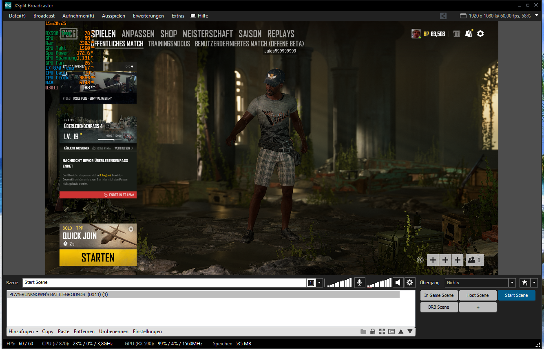Click the PUBG radar broadcast icon
The width and height of the screenshot is (544, 349).
pyautogui.click(x=420, y=260)
